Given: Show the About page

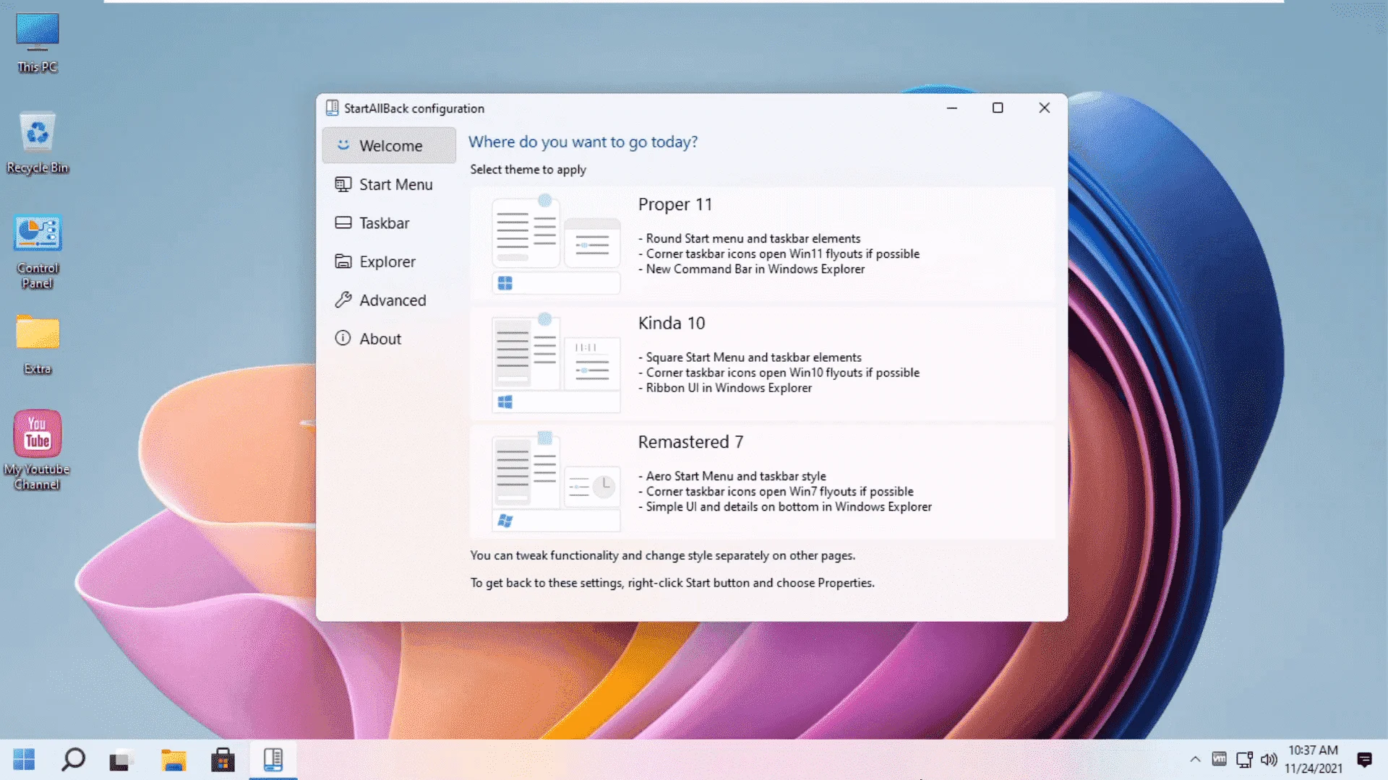Looking at the screenshot, I should (x=389, y=339).
